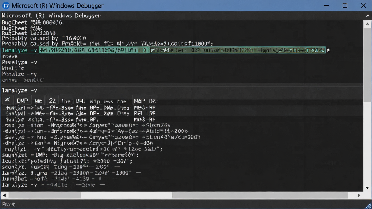The width and height of the screenshot is (372, 209).
Task: Close the Windows Debugger window
Action: (363, 5)
